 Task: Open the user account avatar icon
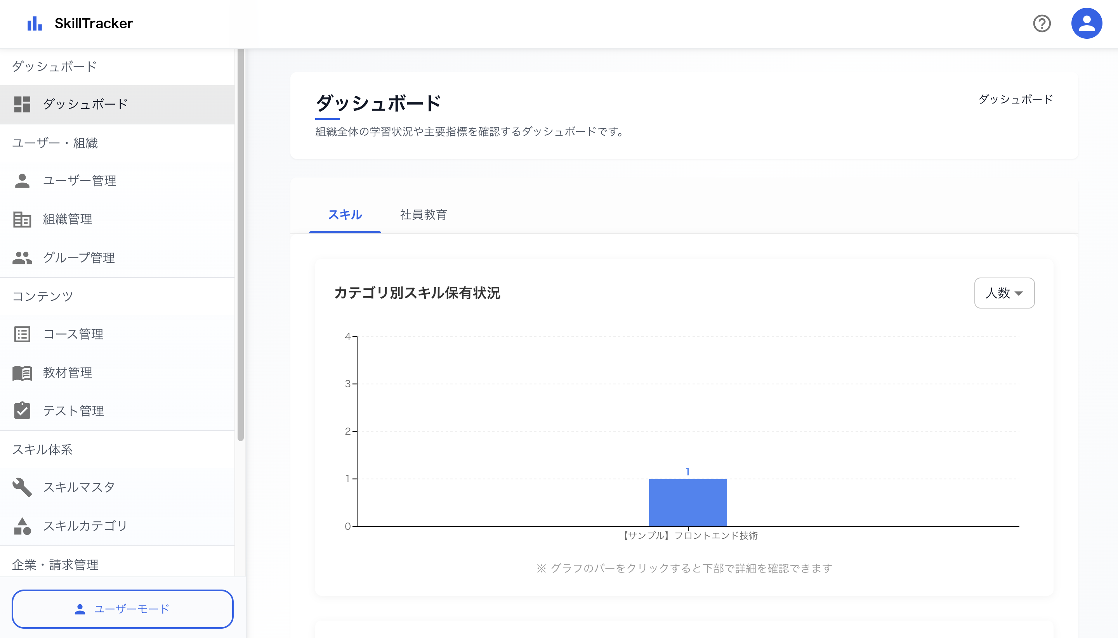[1087, 23]
